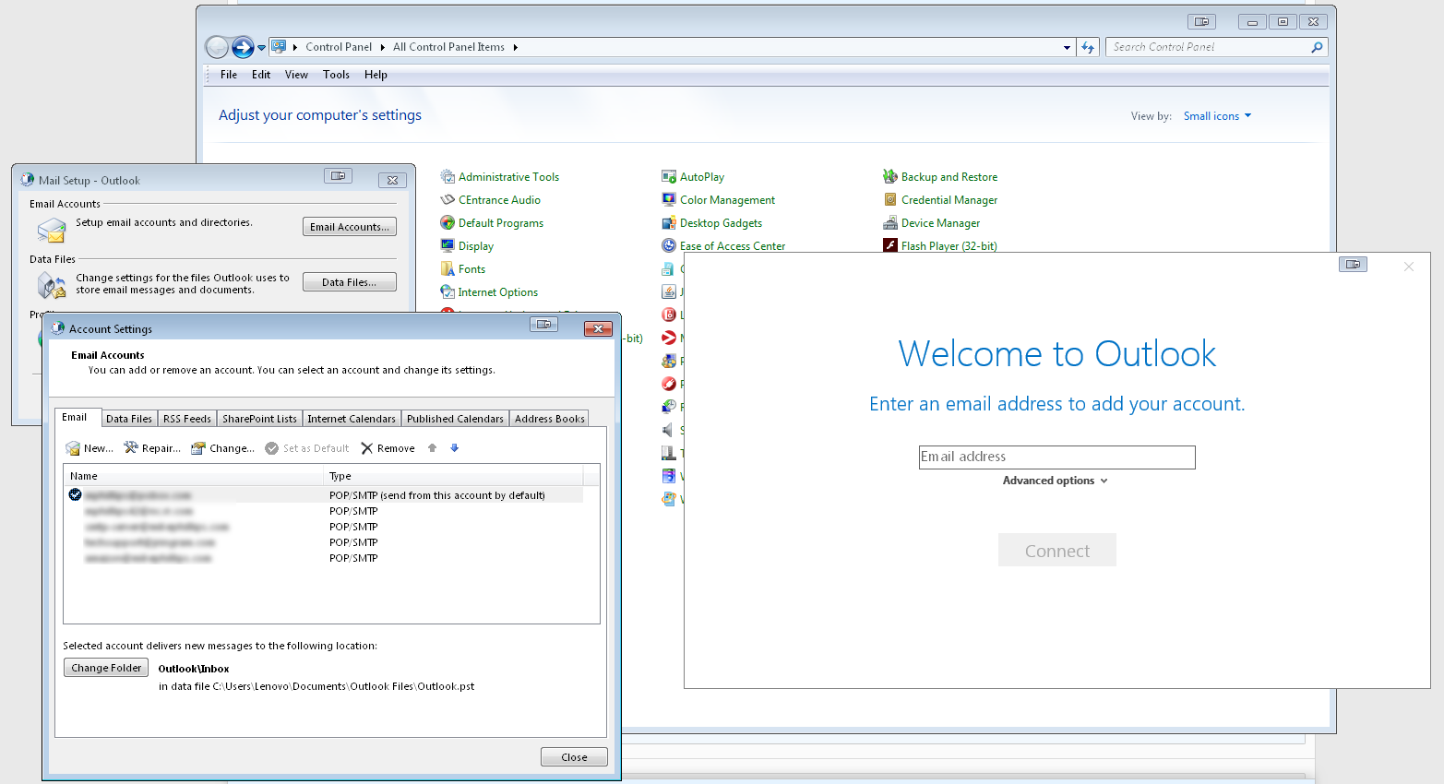Open the Help menu

point(376,75)
